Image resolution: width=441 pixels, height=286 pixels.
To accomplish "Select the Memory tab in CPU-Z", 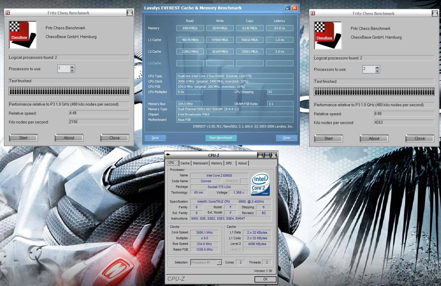I will [216, 163].
